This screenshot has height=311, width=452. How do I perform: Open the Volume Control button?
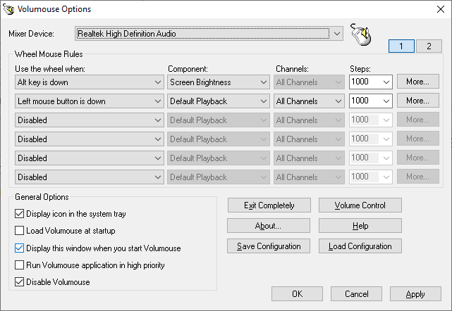(x=360, y=205)
